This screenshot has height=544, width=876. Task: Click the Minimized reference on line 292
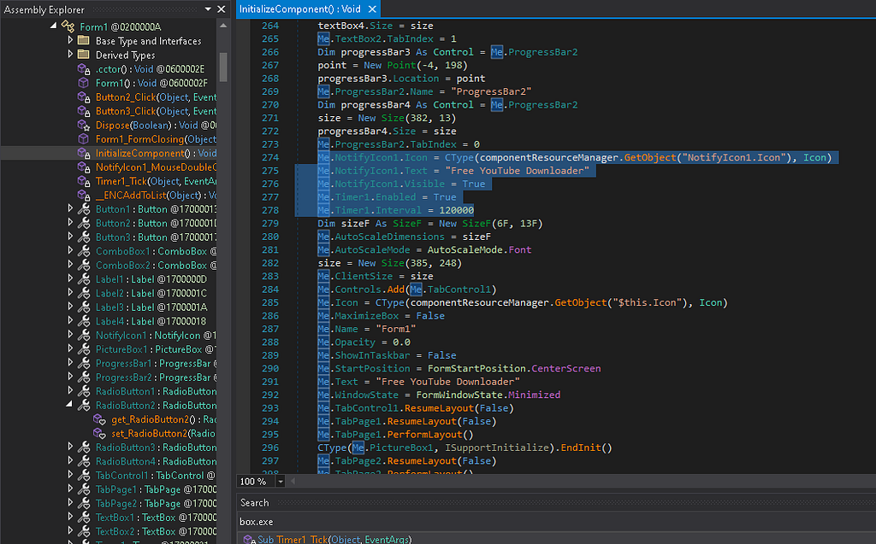[534, 395]
